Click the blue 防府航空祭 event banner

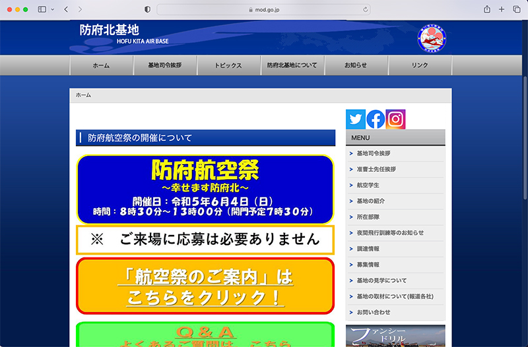click(x=205, y=190)
